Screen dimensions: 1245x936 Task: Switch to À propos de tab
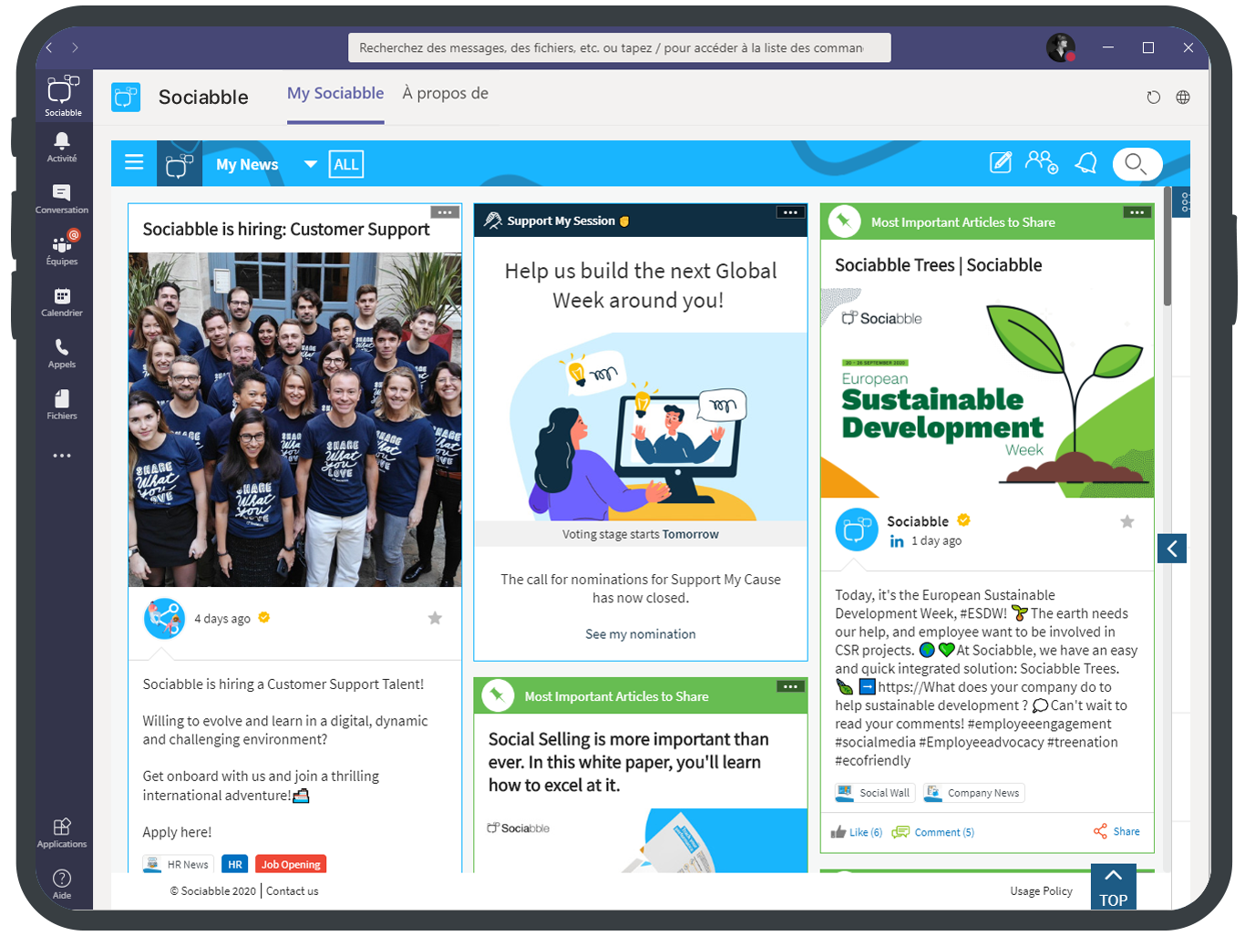click(446, 94)
